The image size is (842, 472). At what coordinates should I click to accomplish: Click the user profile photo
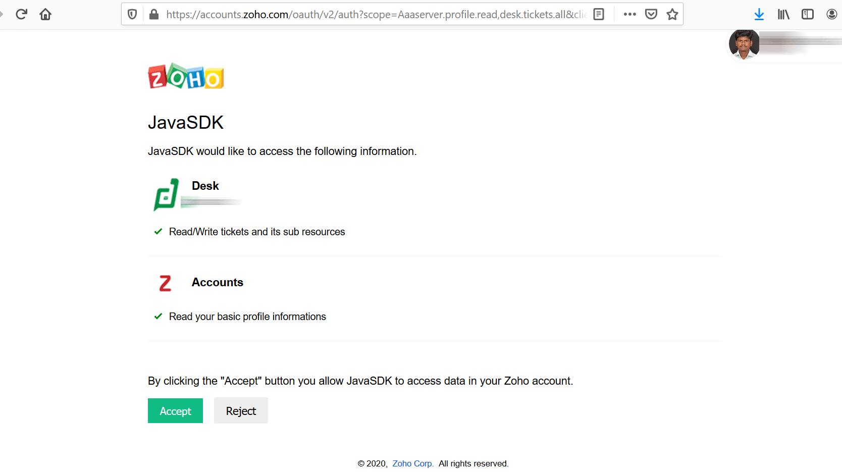click(744, 44)
